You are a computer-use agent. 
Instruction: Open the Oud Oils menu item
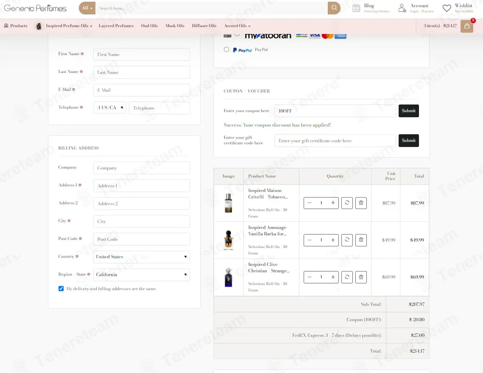coord(149,26)
